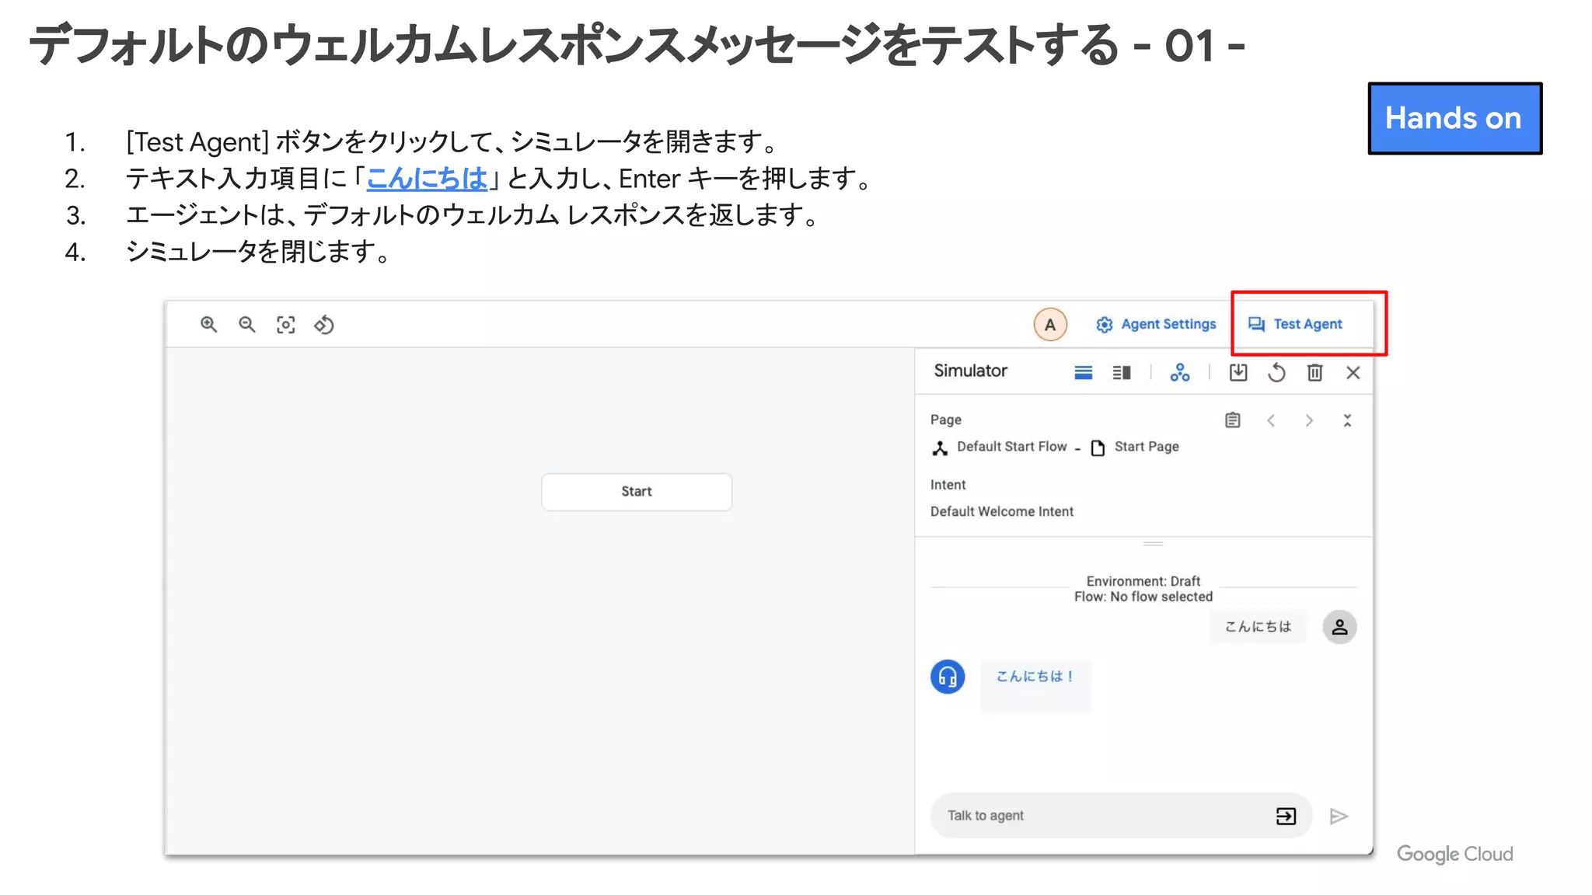Click the clipboard notes icon beside Page
Viewport: 1592px width, 895px height.
[1233, 420]
